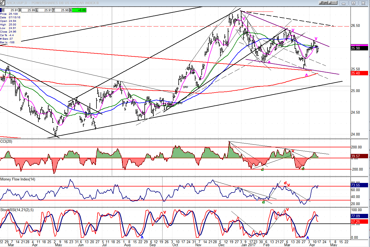Toggle the Sym link button
Screen dimensions: 370x247
coord(323,3)
